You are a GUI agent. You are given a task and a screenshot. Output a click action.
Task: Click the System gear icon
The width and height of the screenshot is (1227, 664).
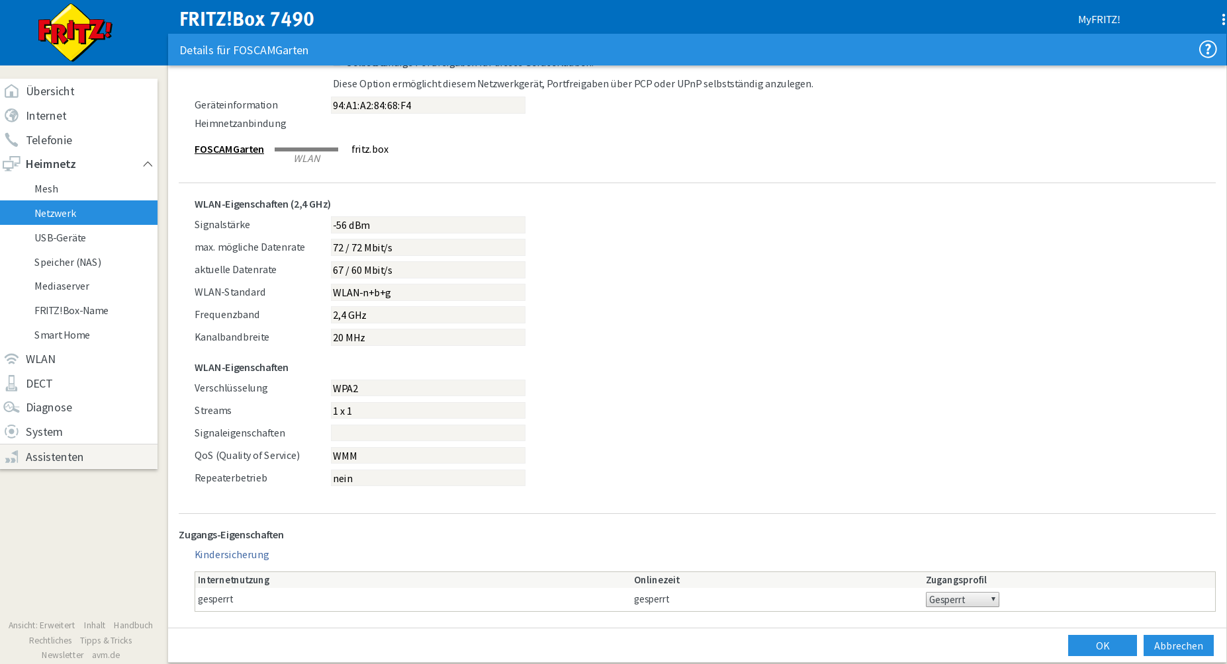pos(11,432)
